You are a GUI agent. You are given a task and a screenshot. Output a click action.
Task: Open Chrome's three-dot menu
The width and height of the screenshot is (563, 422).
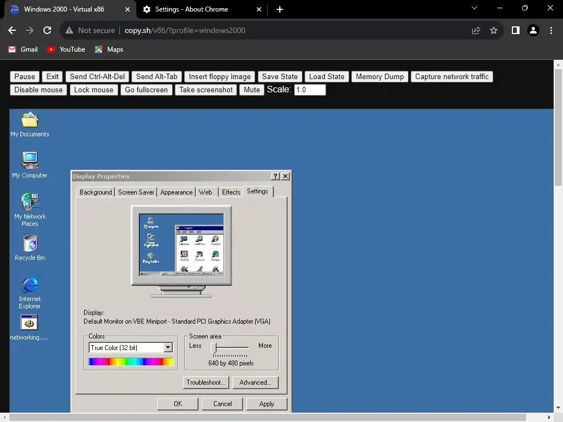pos(551,31)
